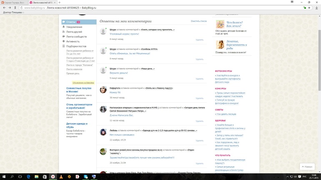Screen dimensions: 321x180
Task: Delete the «Конбезы AVIVA» comment notification
Action: click(x=199, y=59)
